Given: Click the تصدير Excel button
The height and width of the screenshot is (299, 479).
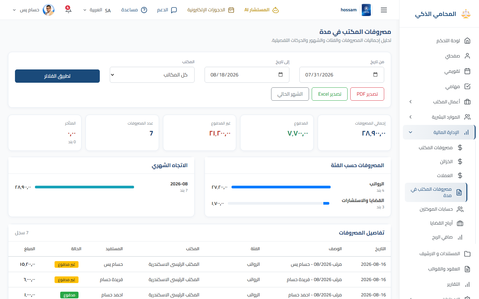Looking at the screenshot, I should coord(330,94).
